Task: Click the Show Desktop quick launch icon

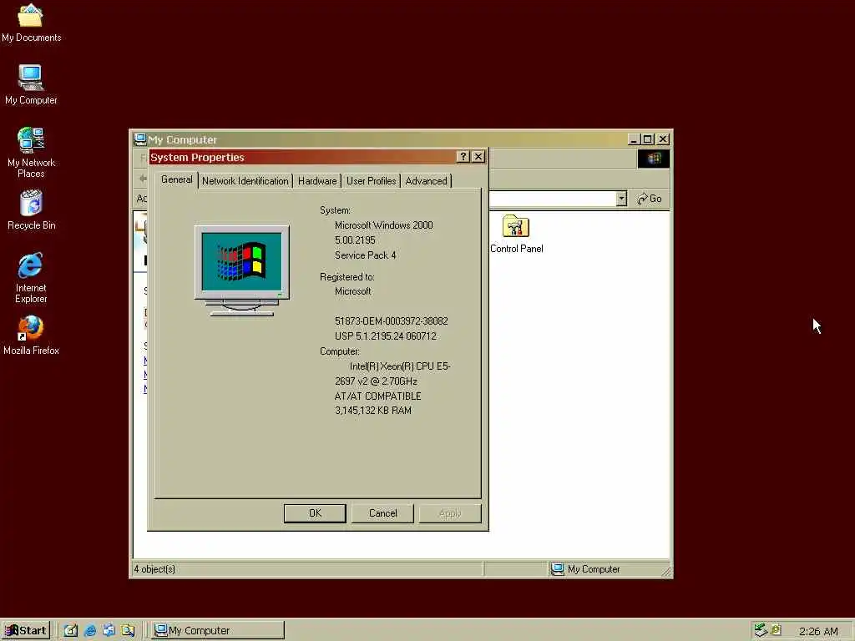Action: point(71,631)
